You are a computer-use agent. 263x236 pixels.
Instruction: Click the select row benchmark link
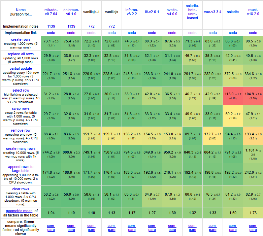[x=21, y=91]
